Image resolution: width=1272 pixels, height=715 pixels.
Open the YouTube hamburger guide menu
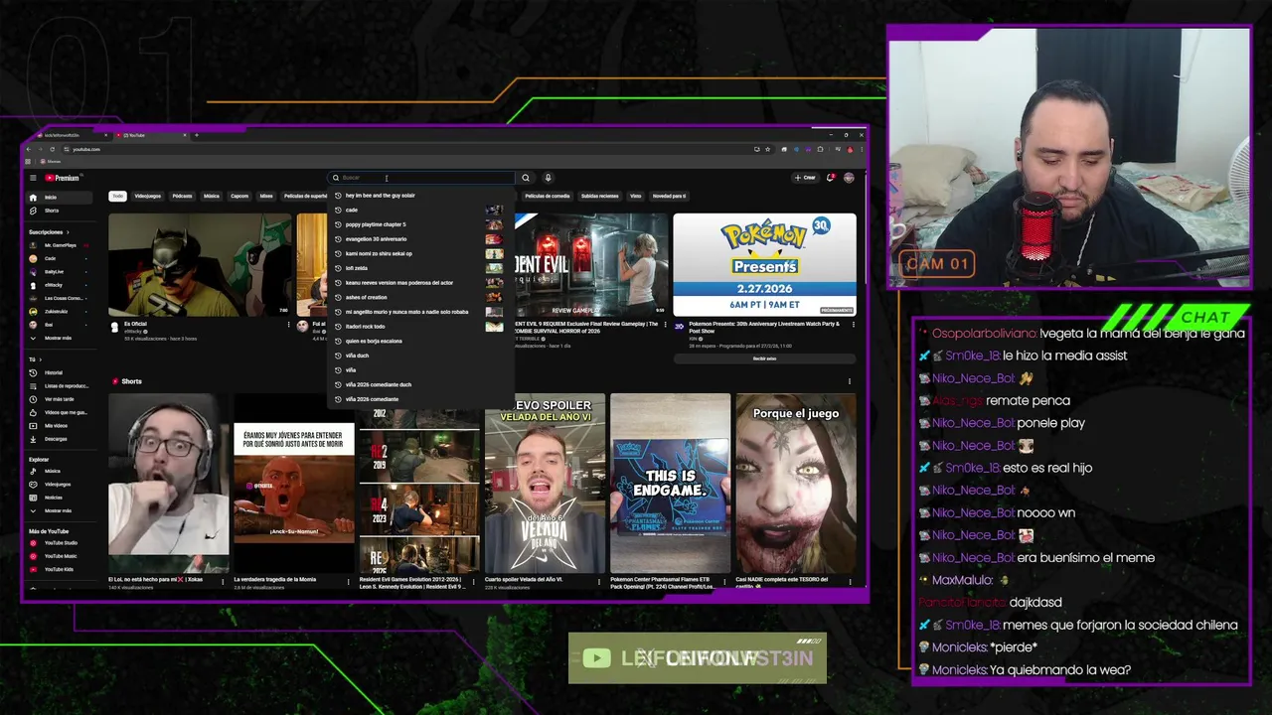pos(33,178)
